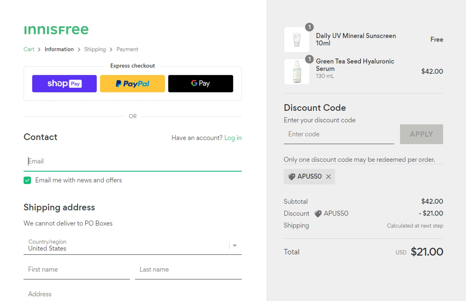Focus the Enter code discount field
466x301 pixels.
click(339, 134)
